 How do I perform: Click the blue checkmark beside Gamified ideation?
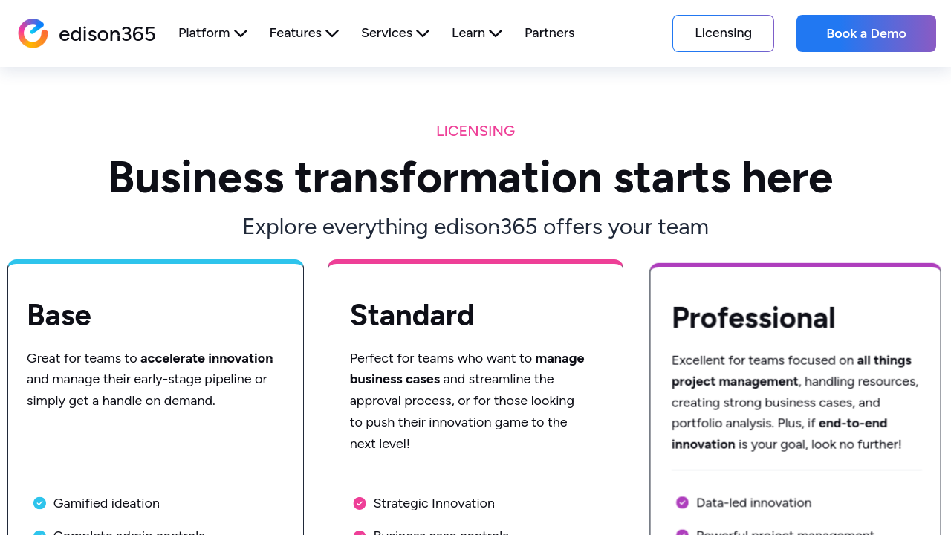point(40,503)
